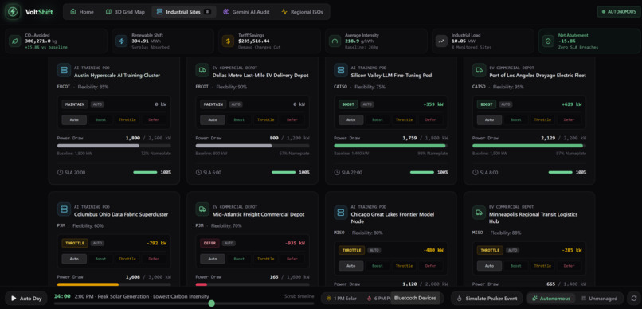642x309 pixels.
Task: Click the Mid-Atlantic Freight Depot truck icon
Action: (202, 209)
